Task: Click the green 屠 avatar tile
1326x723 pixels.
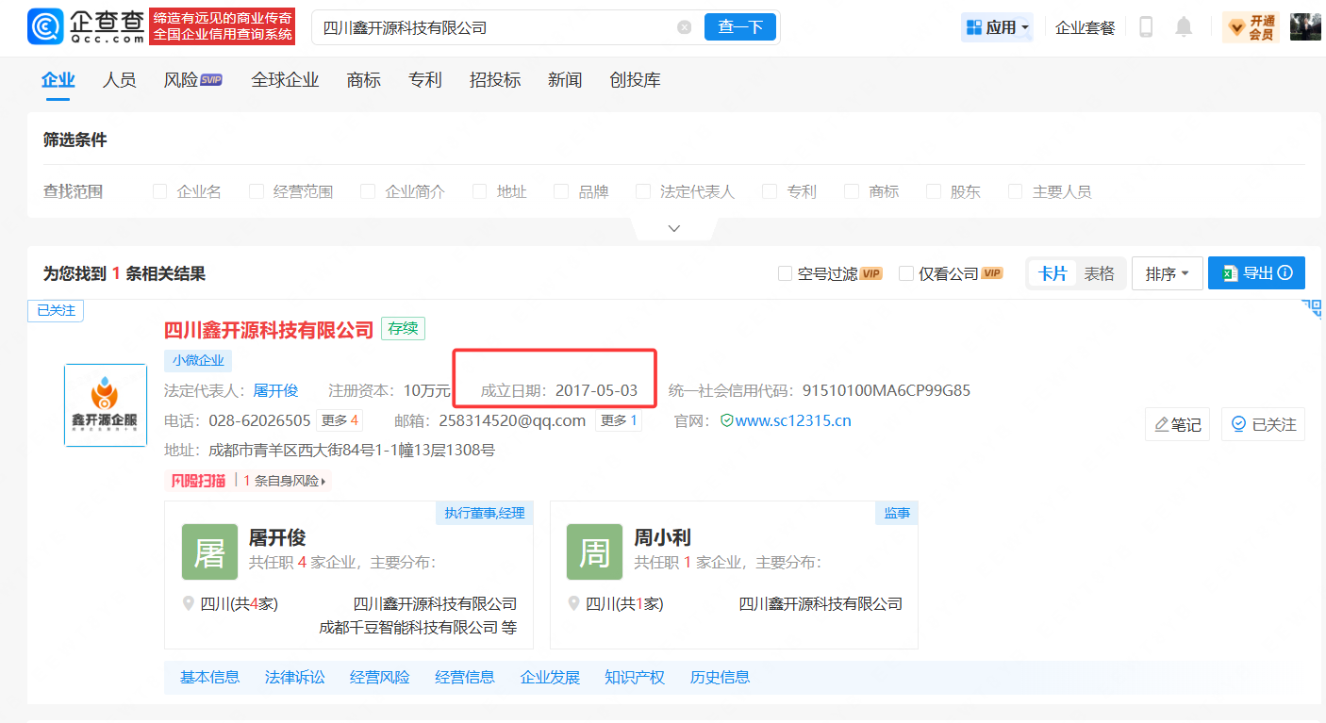Action: click(x=209, y=551)
